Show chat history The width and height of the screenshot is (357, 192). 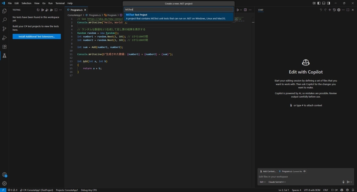(334, 10)
